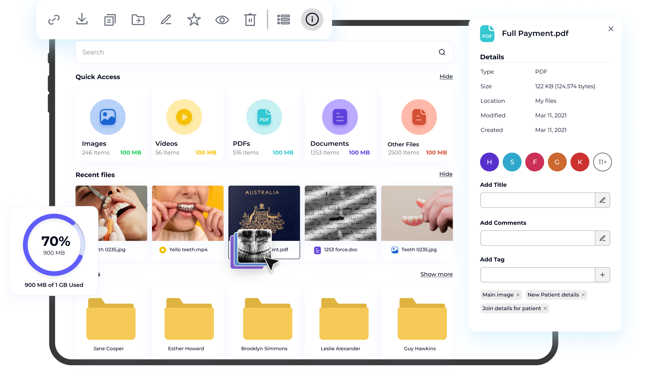Click the 'My files' location value
The width and height of the screenshot is (648, 370).
[546, 101]
